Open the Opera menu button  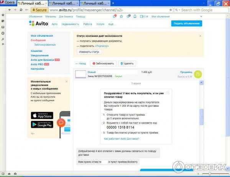click(8, 3)
